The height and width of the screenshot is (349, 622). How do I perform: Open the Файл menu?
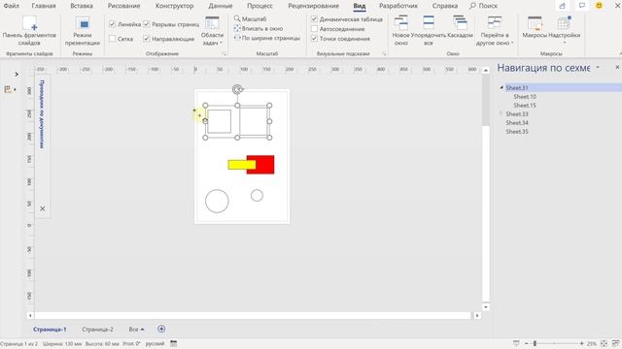click(x=11, y=6)
